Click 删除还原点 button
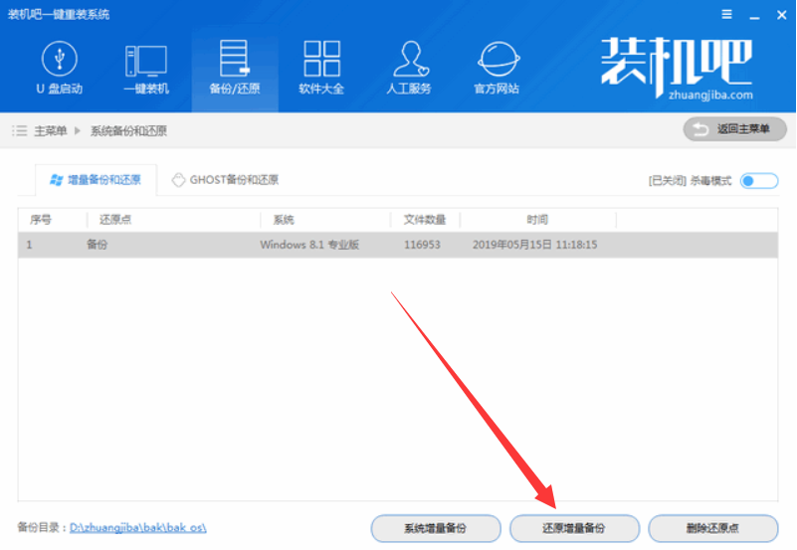 (712, 527)
